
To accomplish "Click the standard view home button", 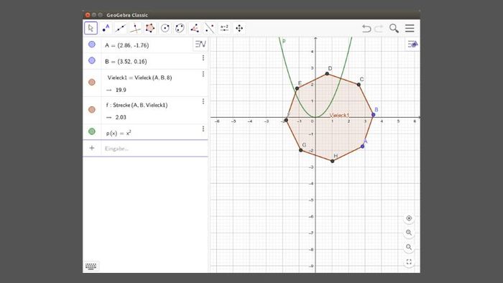I will point(409,218).
